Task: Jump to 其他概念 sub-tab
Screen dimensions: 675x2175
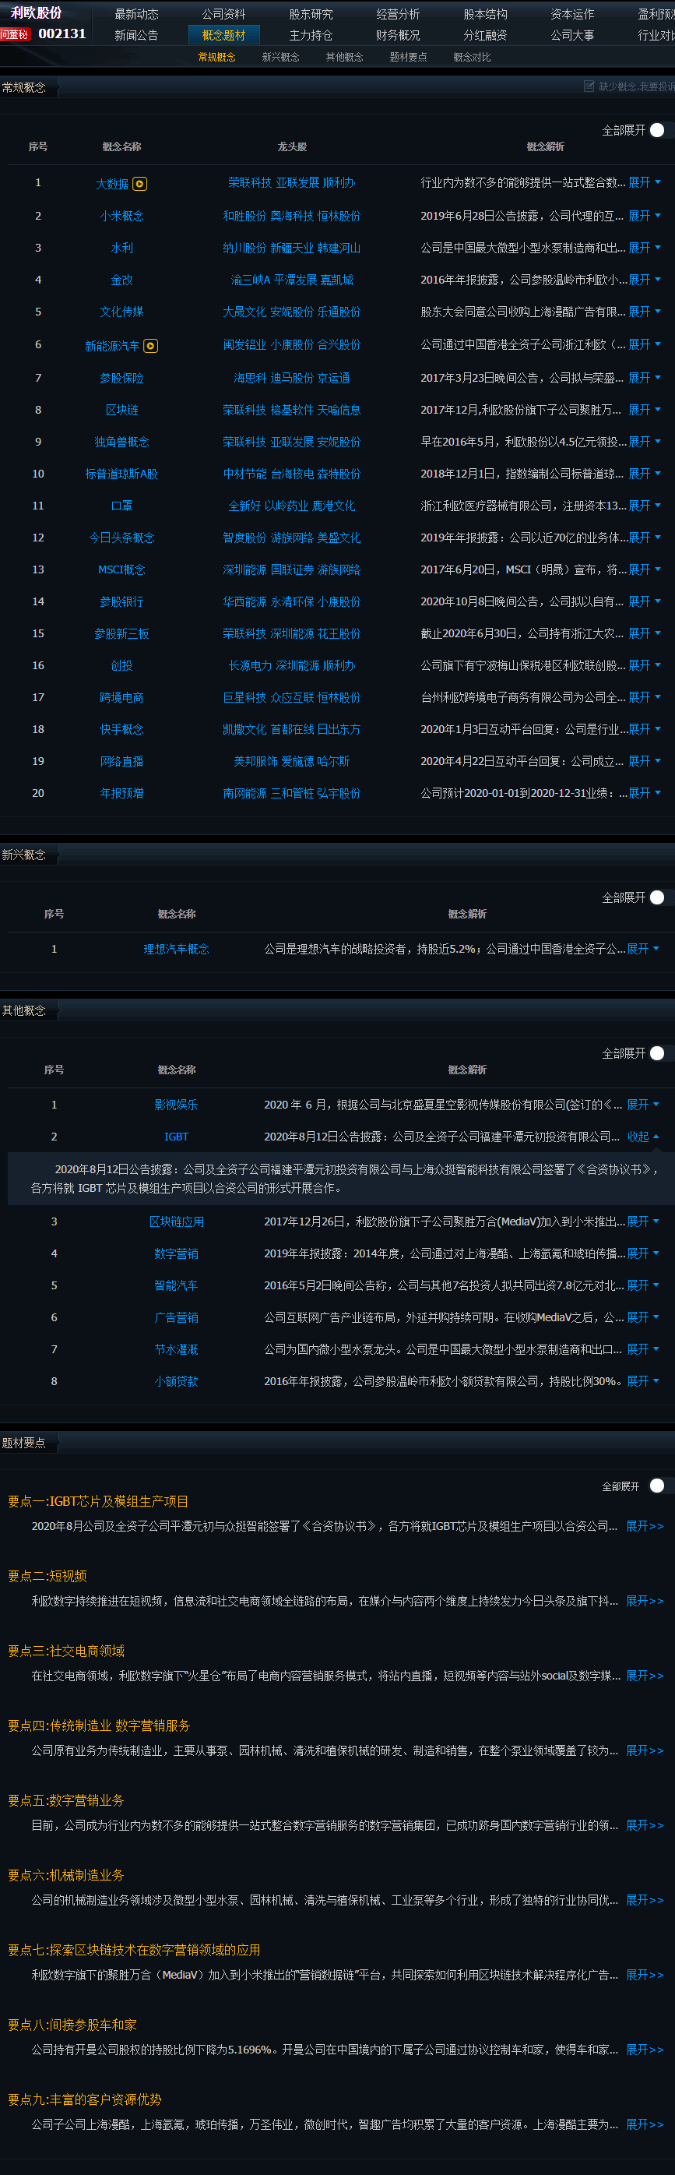Action: click(344, 58)
